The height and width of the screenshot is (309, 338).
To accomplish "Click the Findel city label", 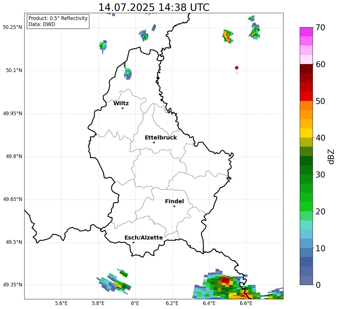I will pyautogui.click(x=174, y=201).
